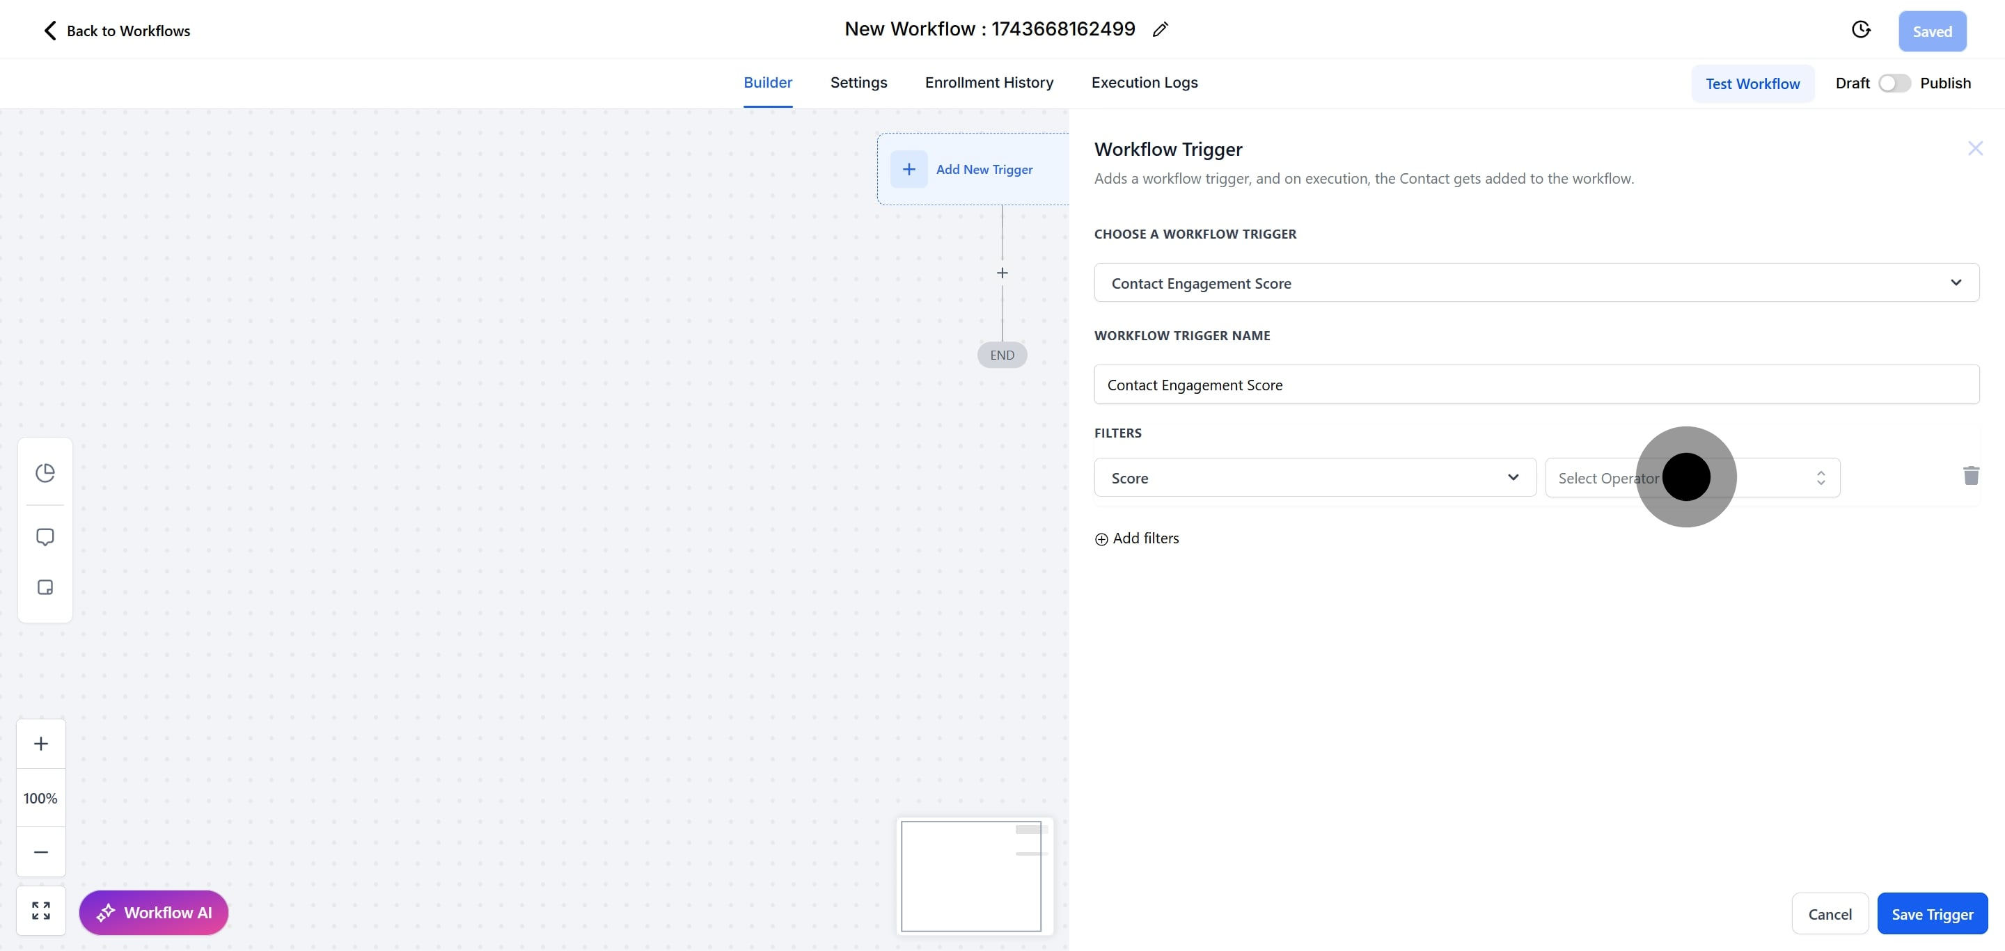Toggle the Draft/Publish switch
Screen dimensions: 2005x951
click(x=1894, y=83)
